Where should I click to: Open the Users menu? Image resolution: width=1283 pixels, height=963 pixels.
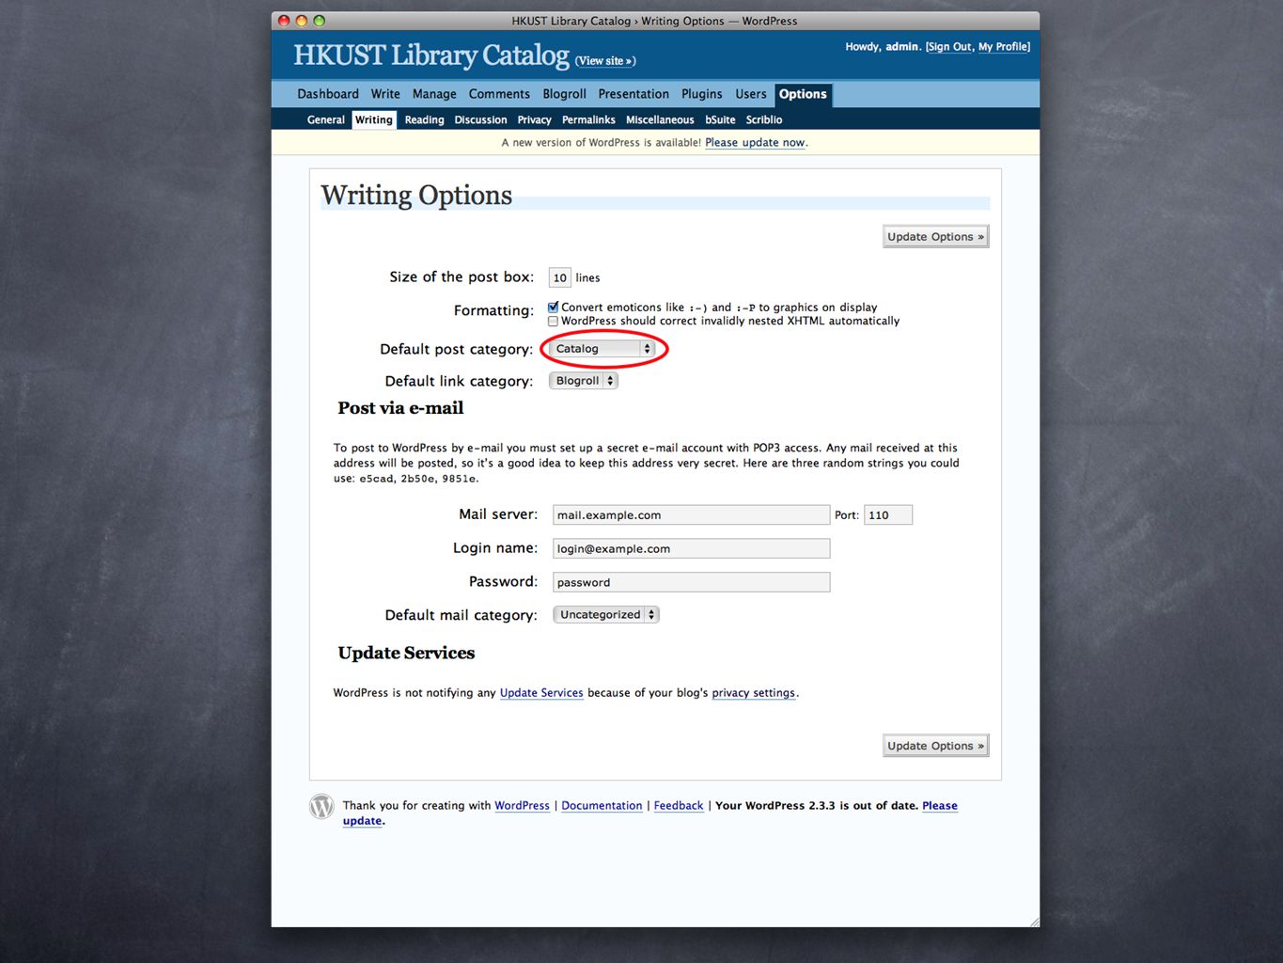[751, 94]
